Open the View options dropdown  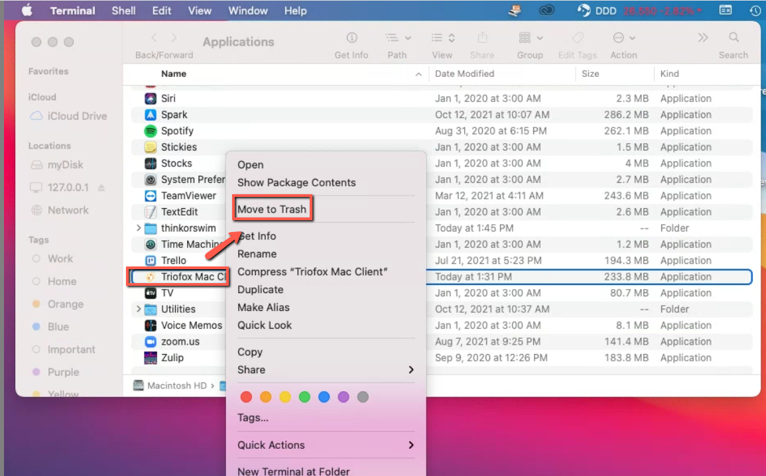443,38
